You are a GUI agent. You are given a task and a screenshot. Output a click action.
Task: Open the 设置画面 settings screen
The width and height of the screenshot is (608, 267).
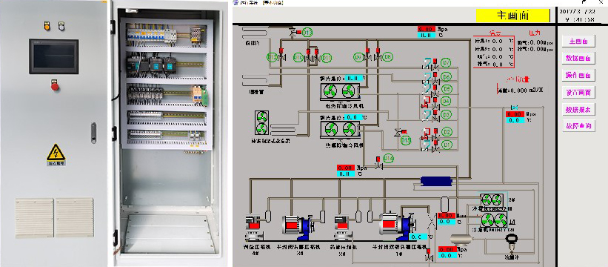point(579,93)
